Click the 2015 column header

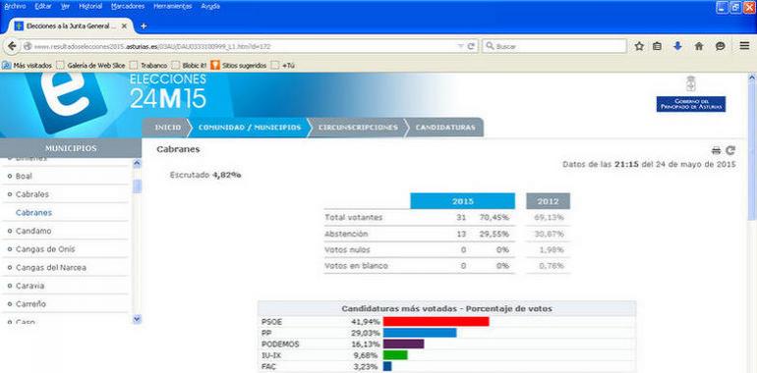[x=462, y=201]
